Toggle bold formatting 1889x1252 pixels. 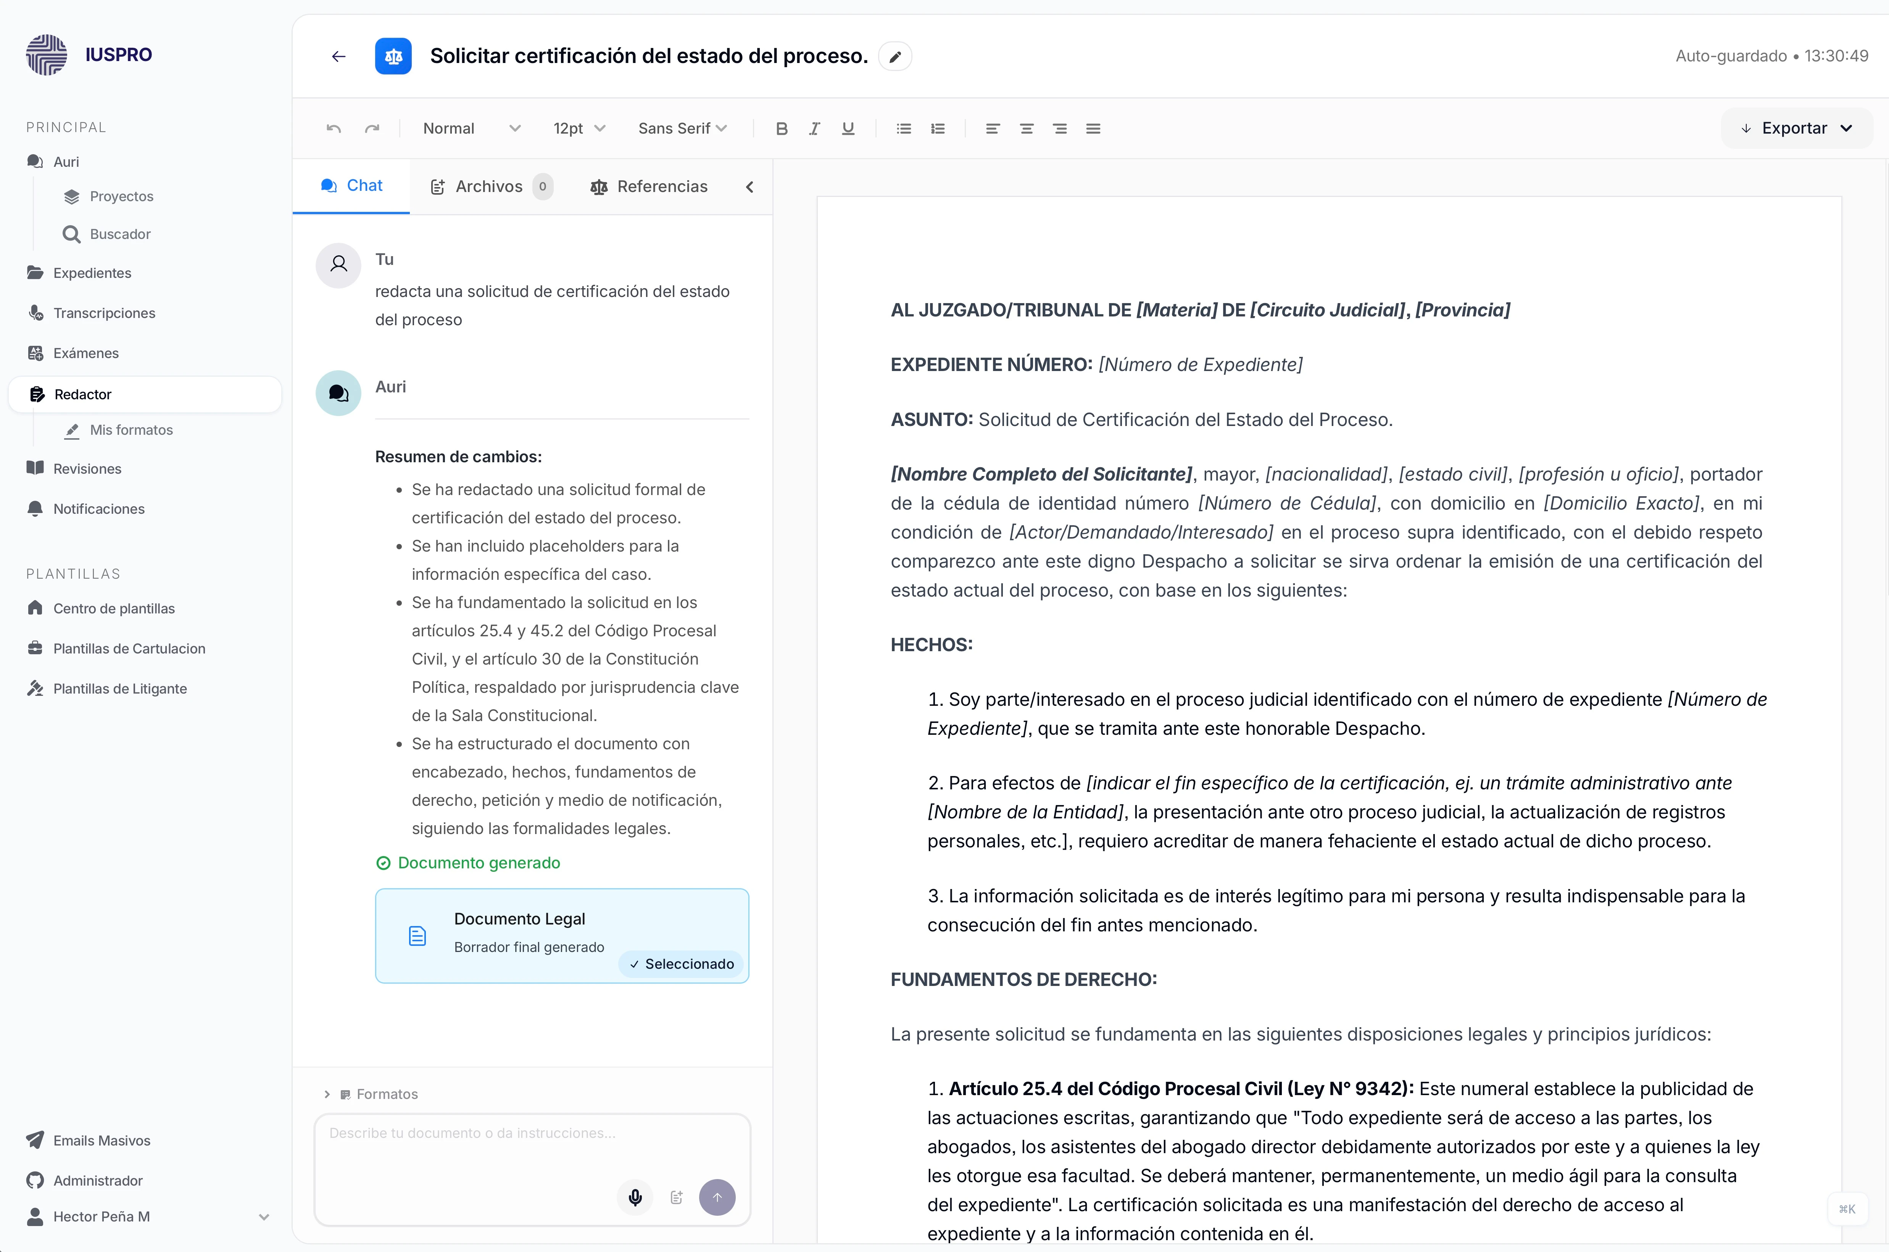pos(781,129)
